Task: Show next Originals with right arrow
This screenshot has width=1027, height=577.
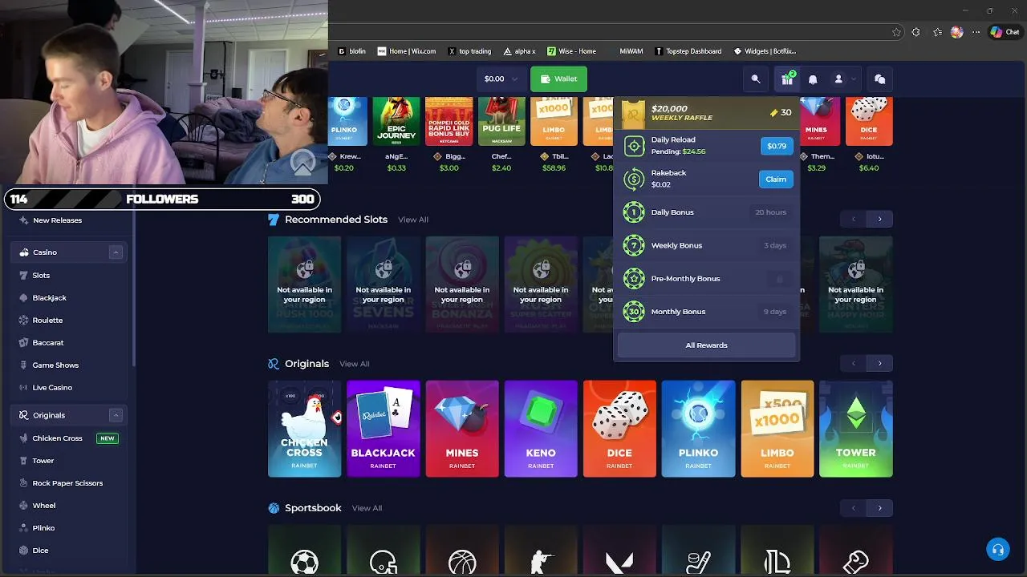Action: pos(879,363)
